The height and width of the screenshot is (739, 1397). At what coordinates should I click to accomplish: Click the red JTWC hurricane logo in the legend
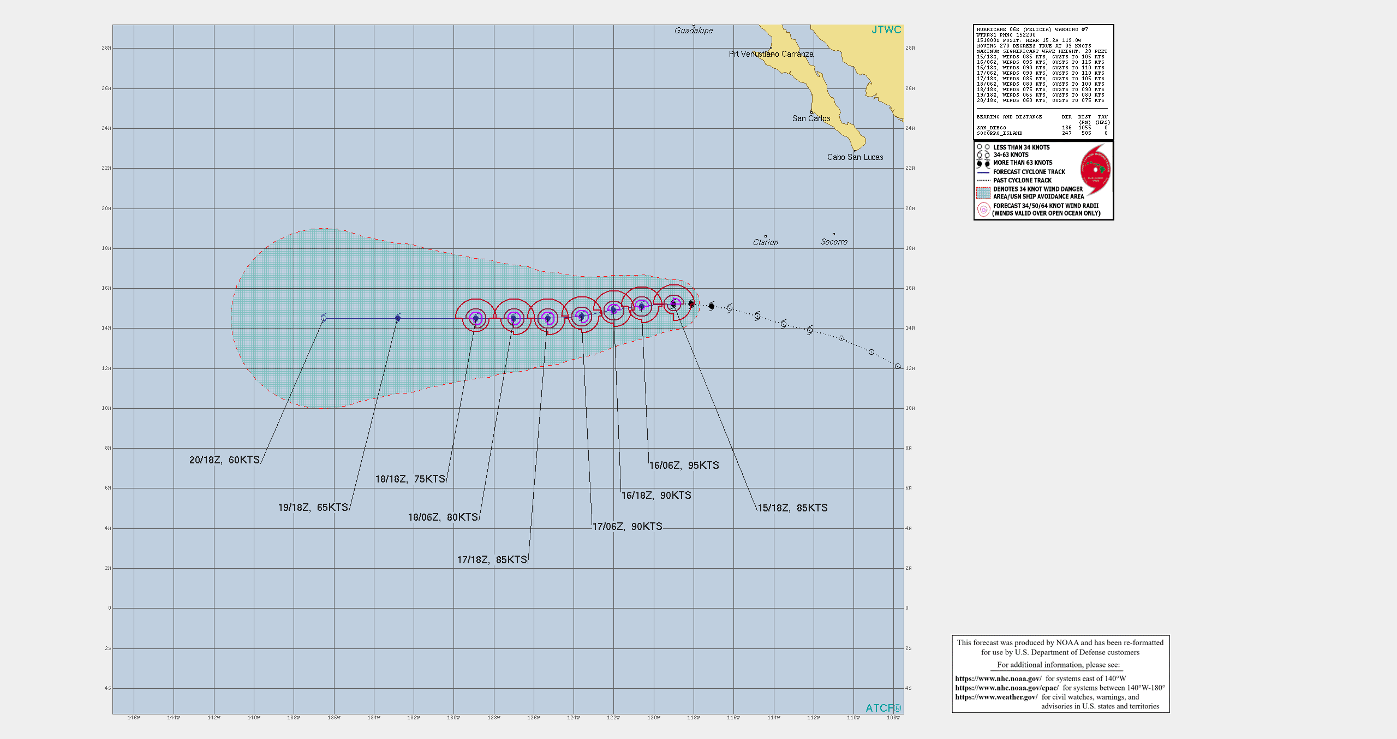tap(1096, 170)
